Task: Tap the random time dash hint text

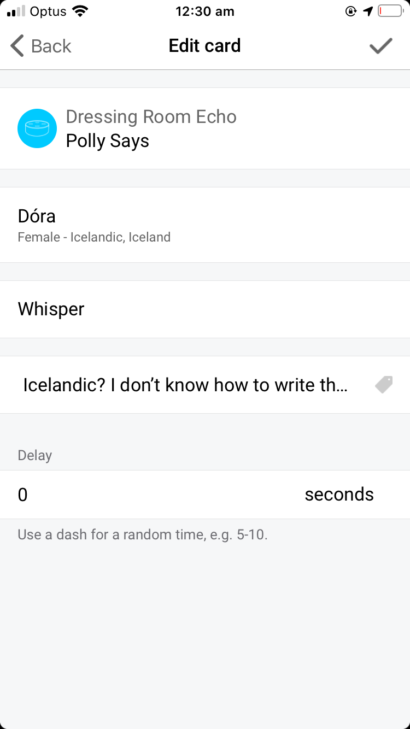Action: click(x=142, y=534)
